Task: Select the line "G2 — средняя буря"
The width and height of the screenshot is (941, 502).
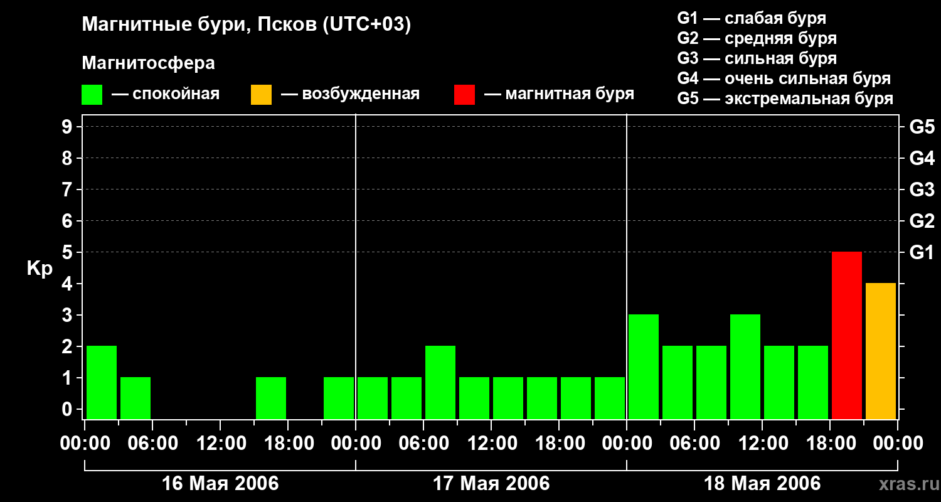Action: click(x=757, y=38)
